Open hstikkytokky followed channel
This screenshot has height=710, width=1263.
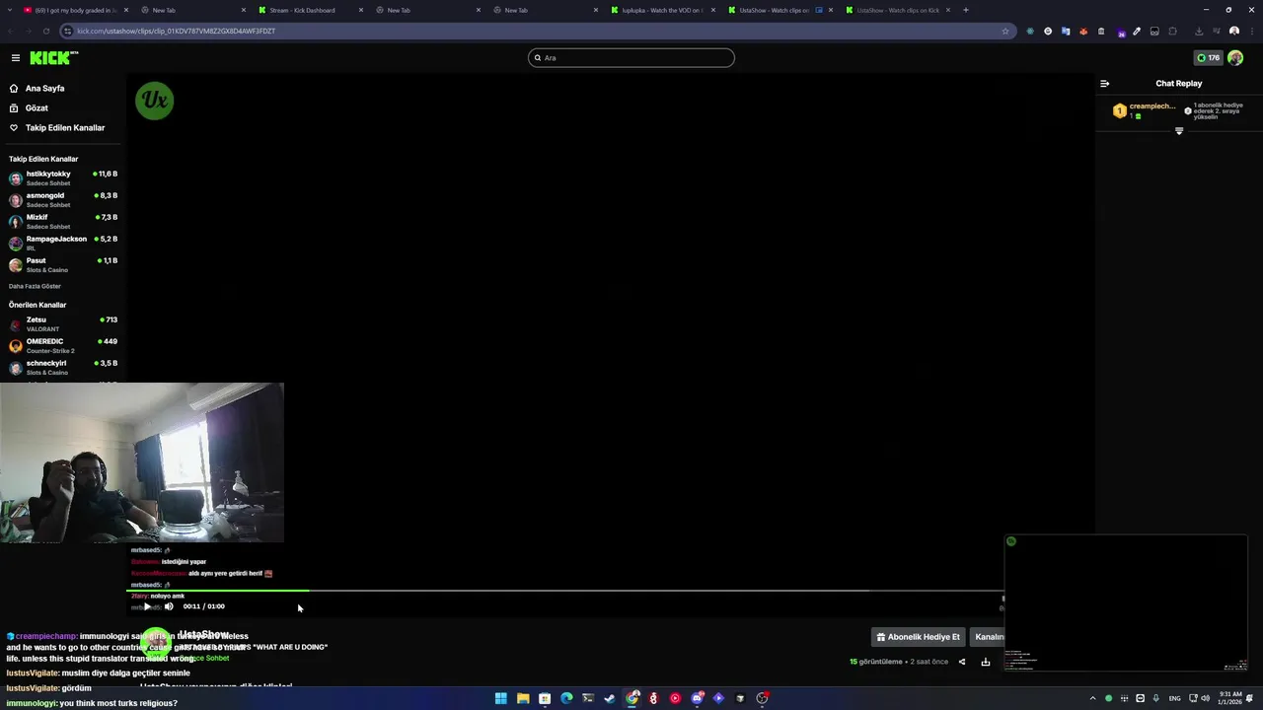[x=63, y=177]
